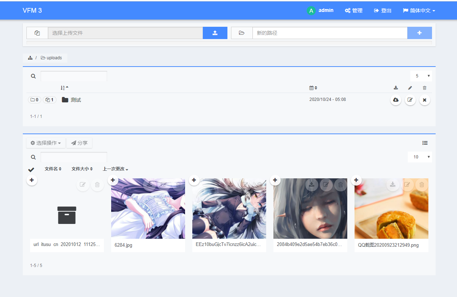Download the EEz10buGjcTv image file
The width and height of the screenshot is (457, 297).
pos(231,185)
